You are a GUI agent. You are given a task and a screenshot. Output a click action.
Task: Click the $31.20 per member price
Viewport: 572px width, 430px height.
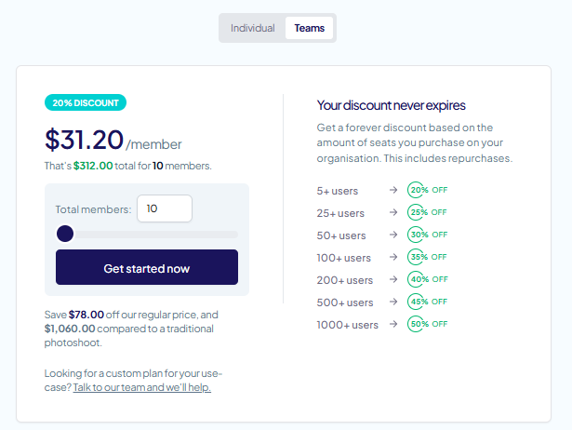[85, 140]
